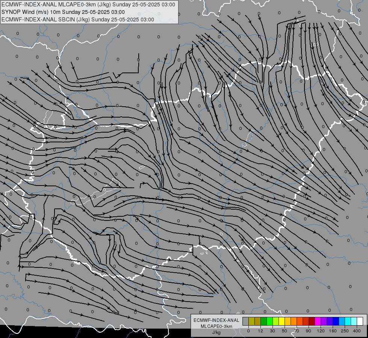
Task: Click the cyan swatch right of 250
Action: tap(348, 321)
